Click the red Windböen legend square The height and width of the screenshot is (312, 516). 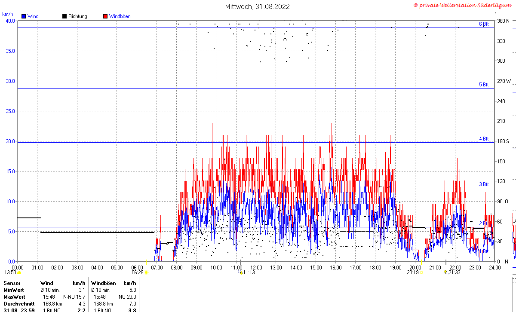pyautogui.click(x=105, y=16)
